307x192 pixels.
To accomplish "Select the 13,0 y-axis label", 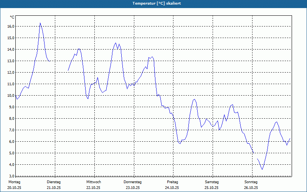I will [11, 61].
